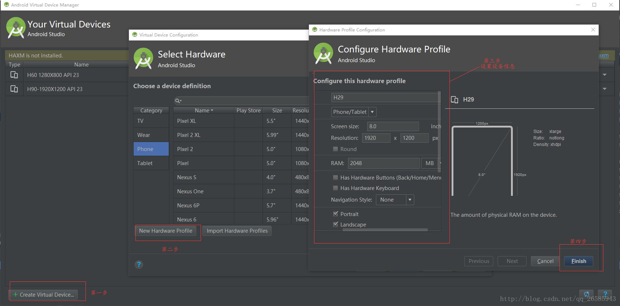
Task: Toggle the Round screen checkbox
Action: click(335, 149)
